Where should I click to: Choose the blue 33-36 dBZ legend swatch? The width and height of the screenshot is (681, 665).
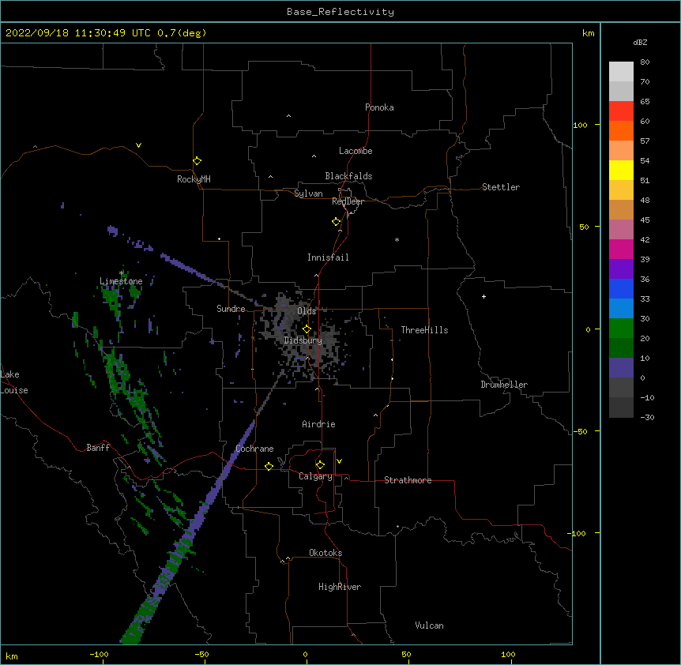pos(621,288)
